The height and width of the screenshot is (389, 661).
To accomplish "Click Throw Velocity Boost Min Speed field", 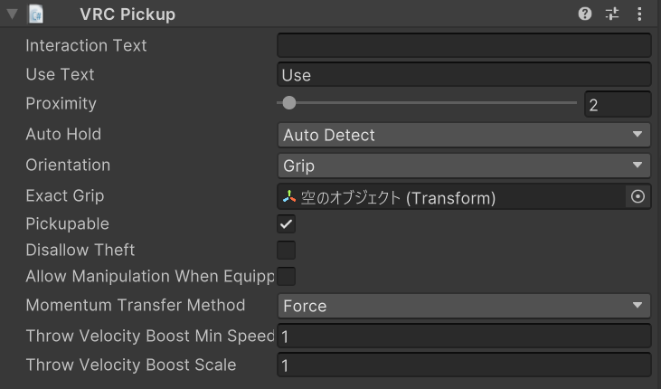I will pyautogui.click(x=463, y=336).
